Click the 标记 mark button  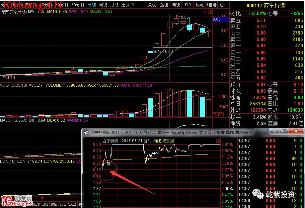point(199,5)
